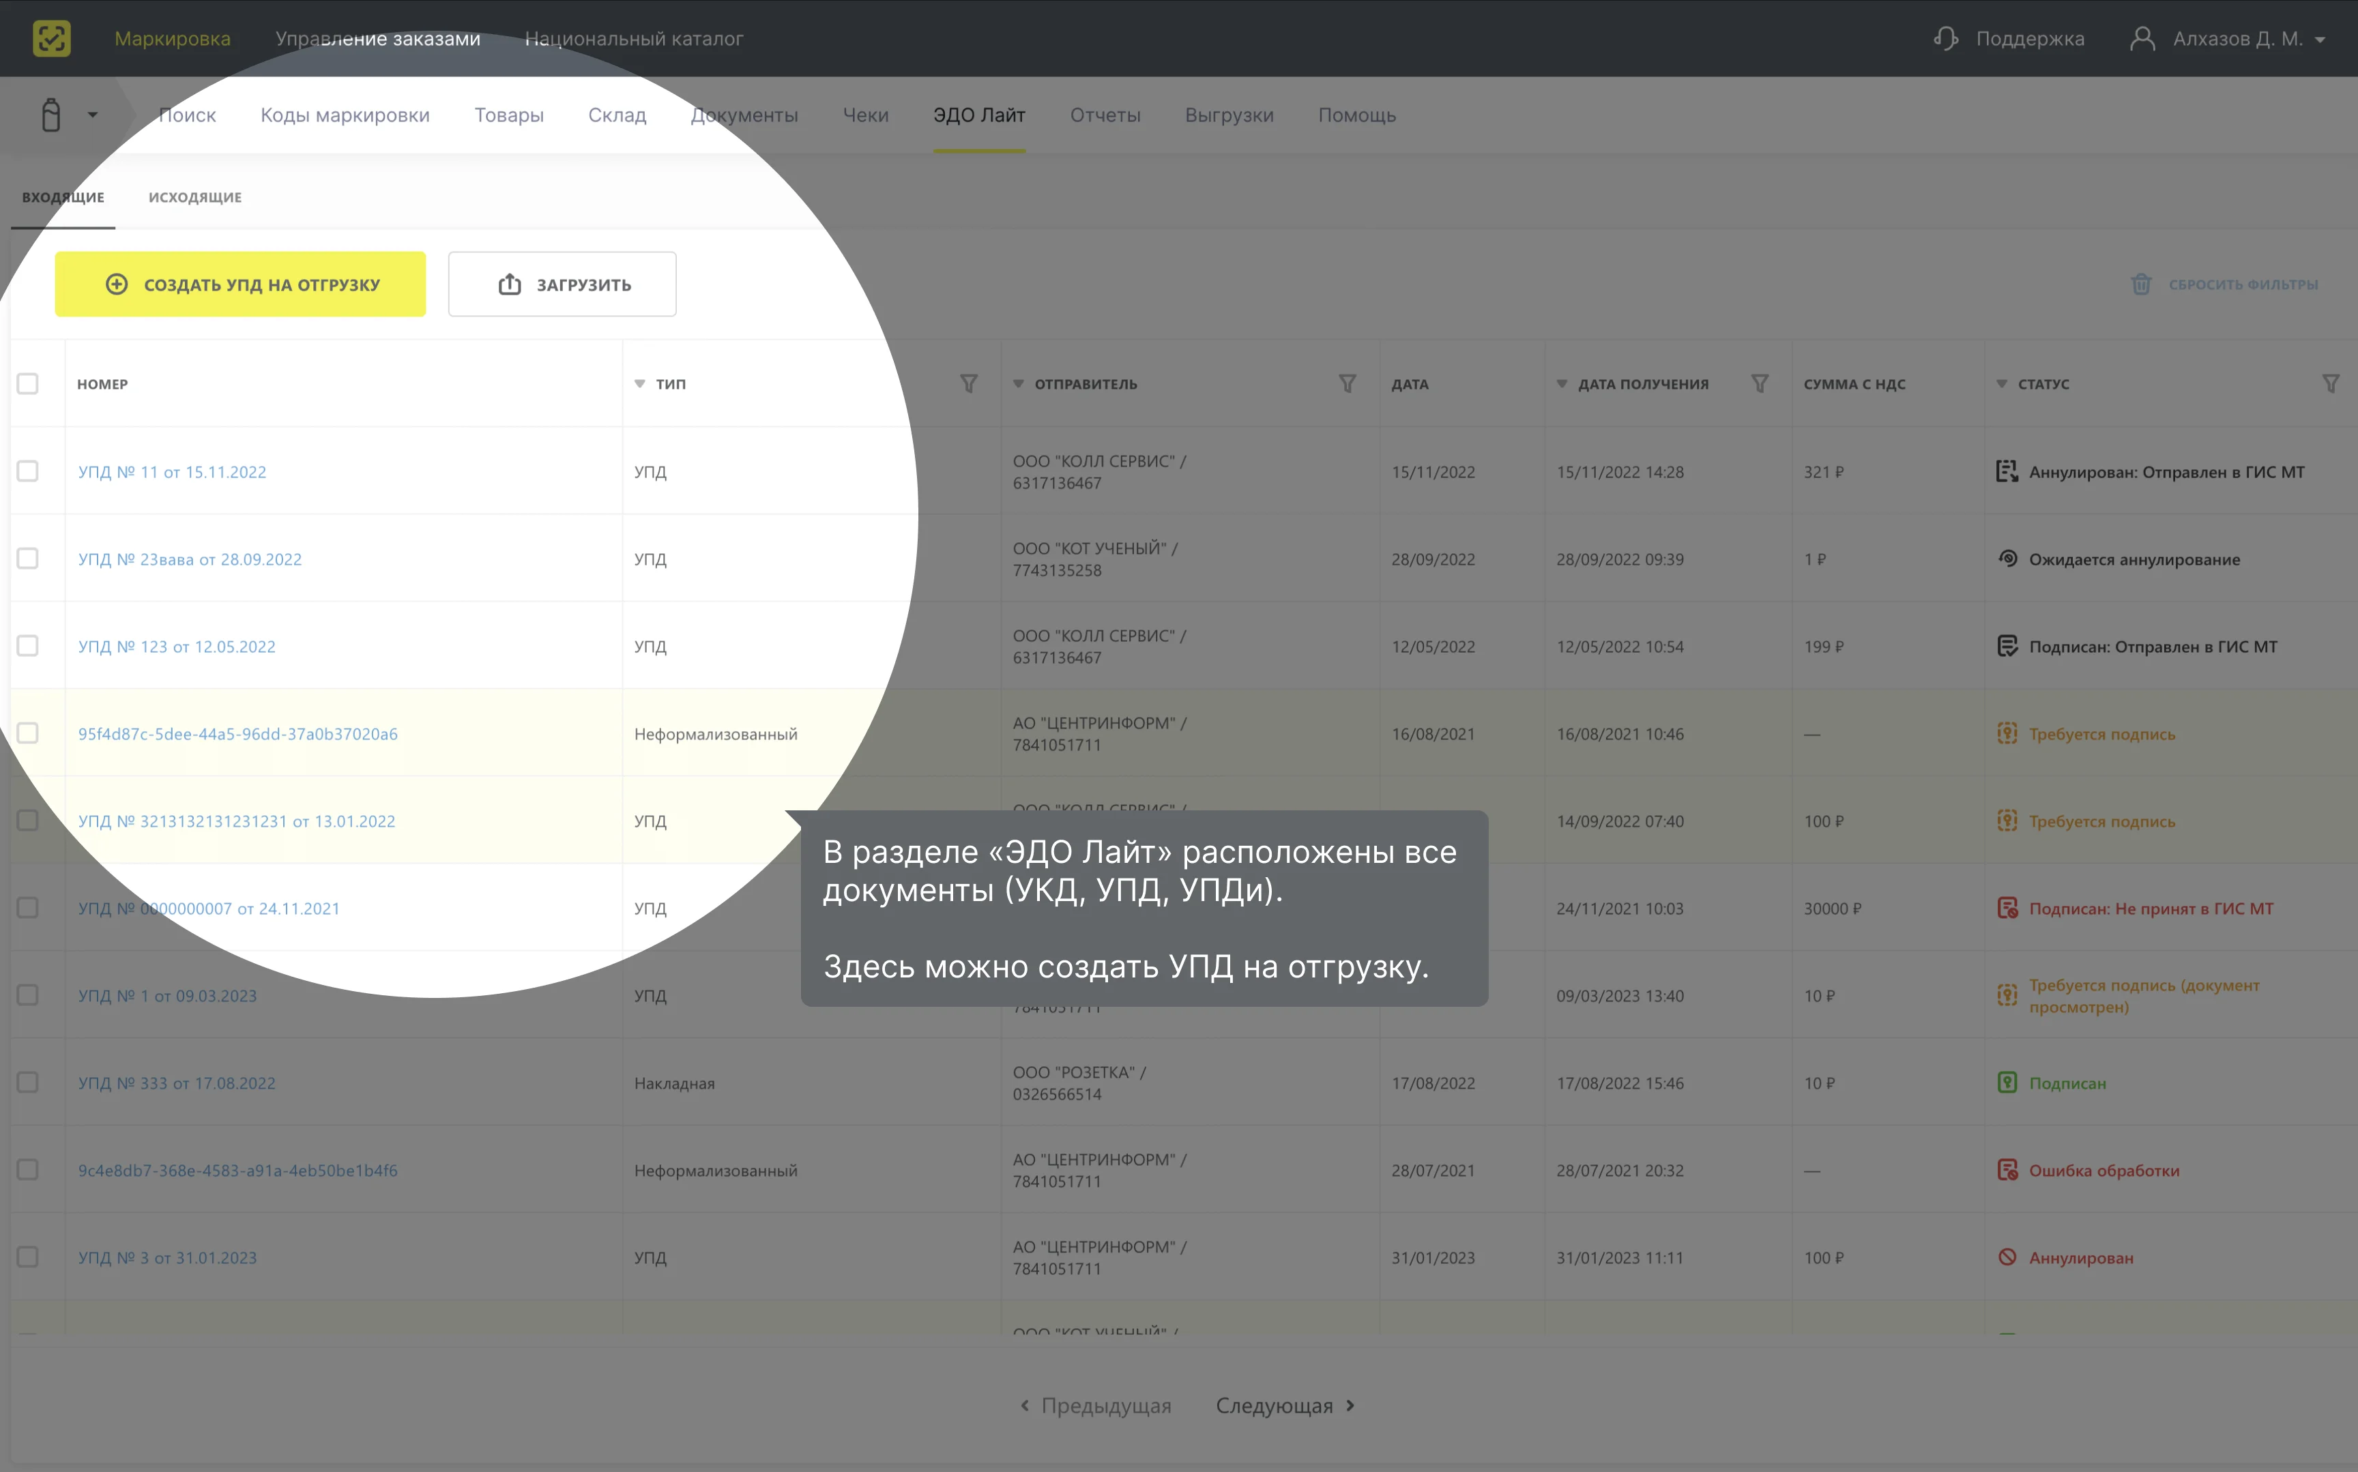Click the trash icon near СБРОСИТЬ ФИЛЬТРЫ
Image resolution: width=2358 pixels, height=1472 pixels.
(x=2141, y=284)
